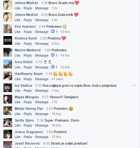Open the like reaction count on Ena Soprano's comment
Screen dimensions: 140x148
tap(54, 32)
